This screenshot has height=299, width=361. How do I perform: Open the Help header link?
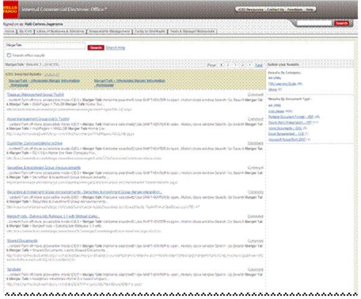309,9
